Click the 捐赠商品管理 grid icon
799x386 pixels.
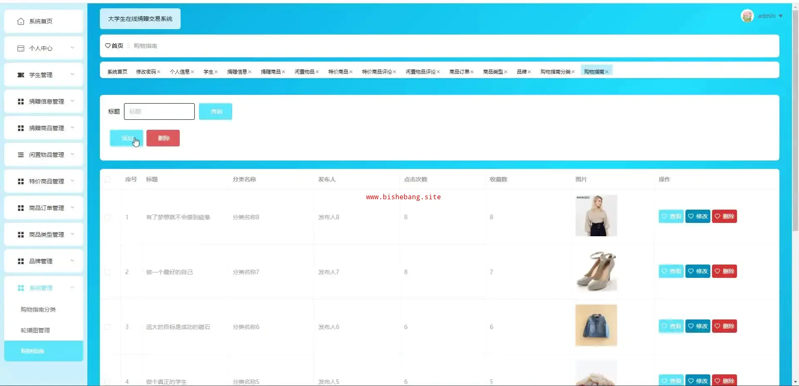click(21, 128)
